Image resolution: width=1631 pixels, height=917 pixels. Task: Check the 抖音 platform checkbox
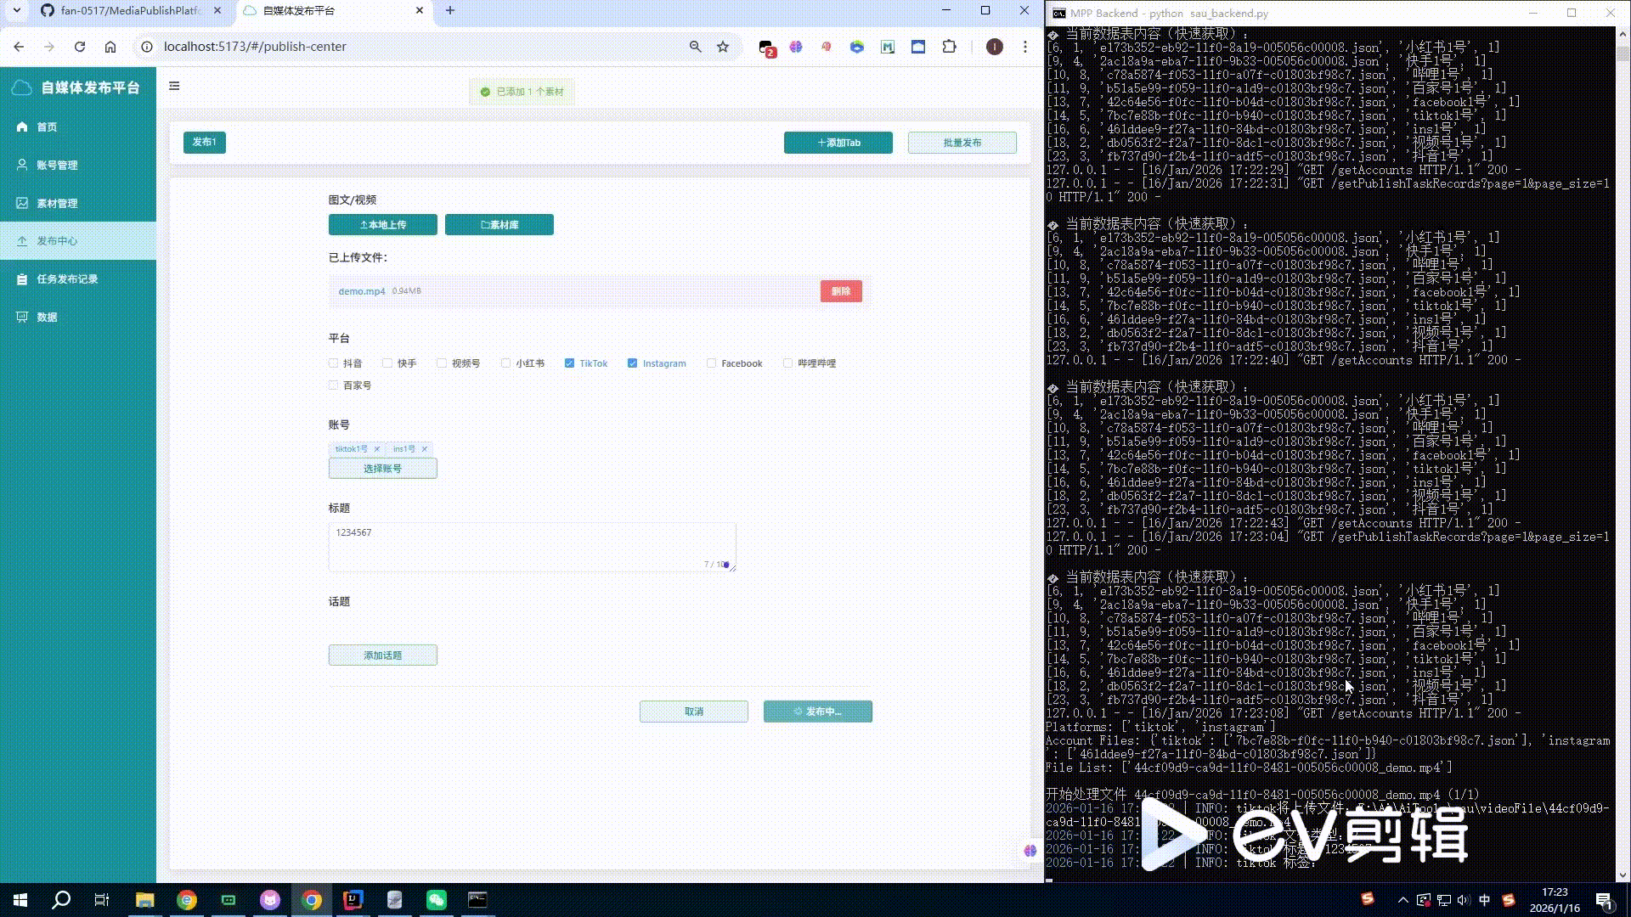click(x=333, y=363)
